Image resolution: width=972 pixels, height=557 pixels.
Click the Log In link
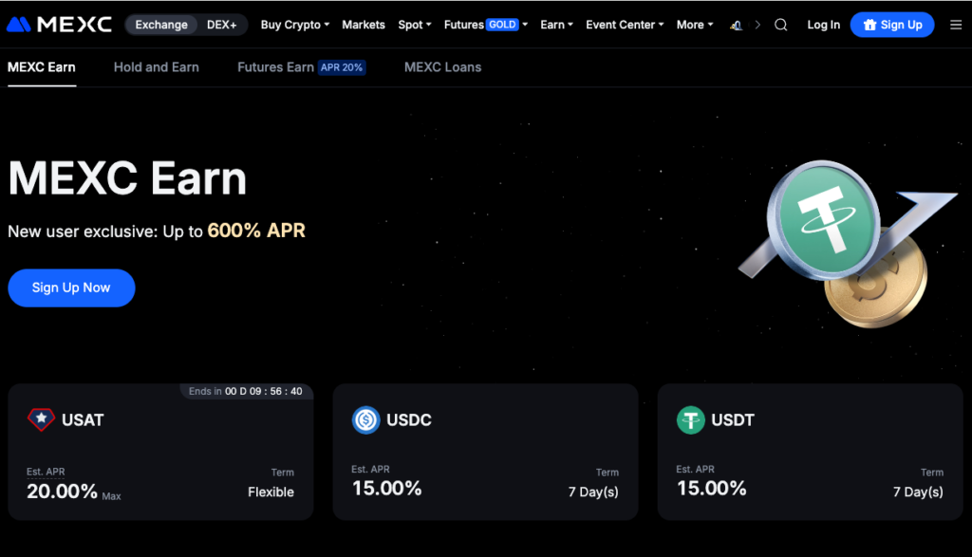click(x=823, y=25)
